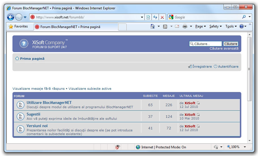Click the red xisoft site icon in address bar
Screen dimensions: 258x156
point(33,17)
